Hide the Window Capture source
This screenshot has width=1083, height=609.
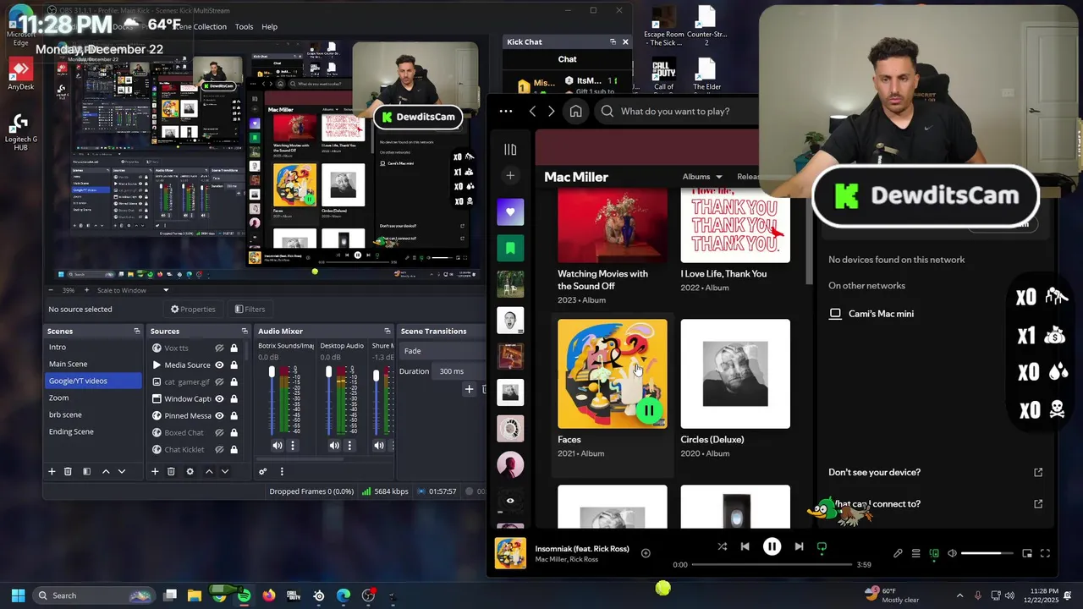click(219, 398)
